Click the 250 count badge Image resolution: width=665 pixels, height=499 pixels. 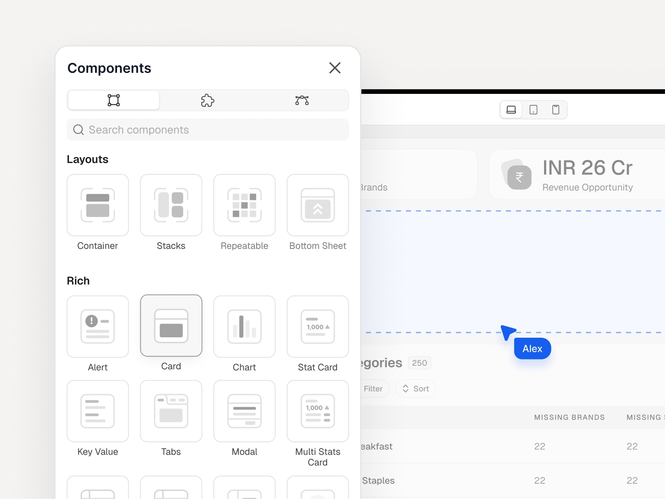pyautogui.click(x=420, y=363)
